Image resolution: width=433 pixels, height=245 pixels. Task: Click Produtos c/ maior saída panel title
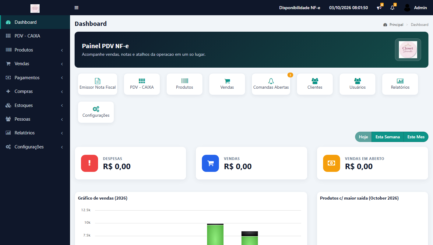(x=359, y=198)
